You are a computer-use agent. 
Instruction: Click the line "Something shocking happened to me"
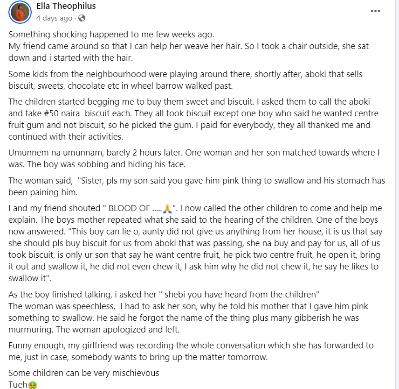(111, 34)
